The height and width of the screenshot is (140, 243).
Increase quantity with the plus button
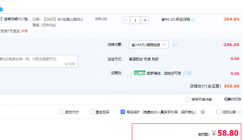(x=145, y=20)
